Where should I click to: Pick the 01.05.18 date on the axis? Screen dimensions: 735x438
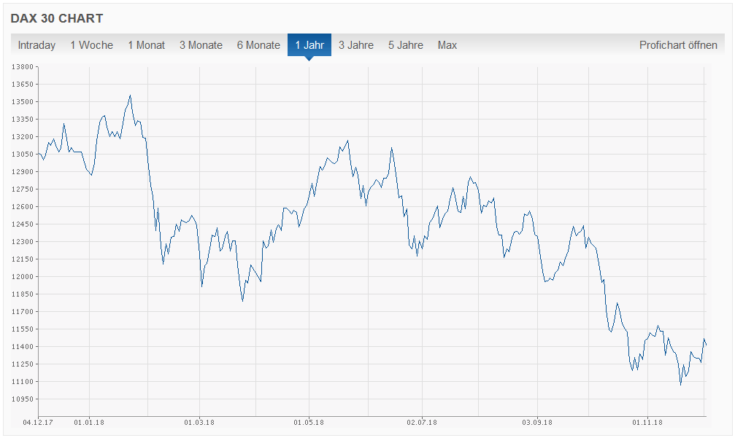pyautogui.click(x=309, y=422)
